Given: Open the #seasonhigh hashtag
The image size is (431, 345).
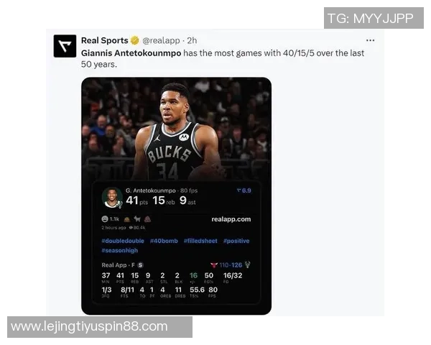Looking at the screenshot, I should (120, 250).
